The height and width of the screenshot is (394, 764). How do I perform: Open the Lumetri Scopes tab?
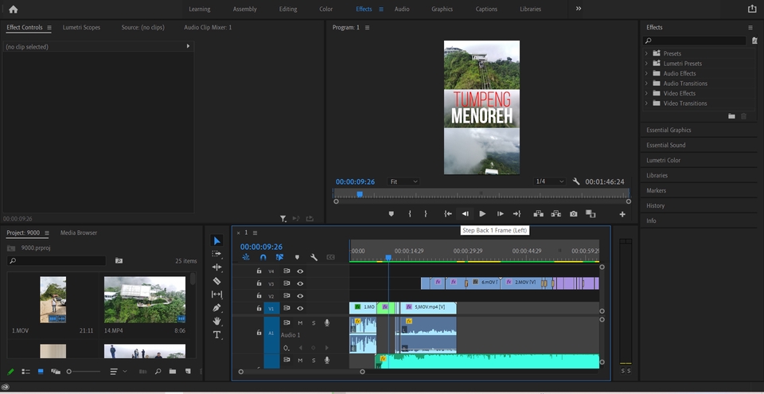pyautogui.click(x=81, y=27)
